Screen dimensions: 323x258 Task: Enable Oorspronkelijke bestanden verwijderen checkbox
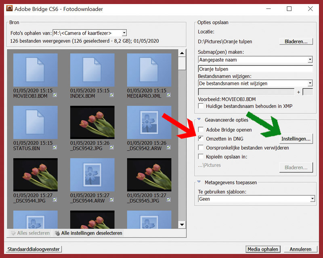(x=200, y=147)
